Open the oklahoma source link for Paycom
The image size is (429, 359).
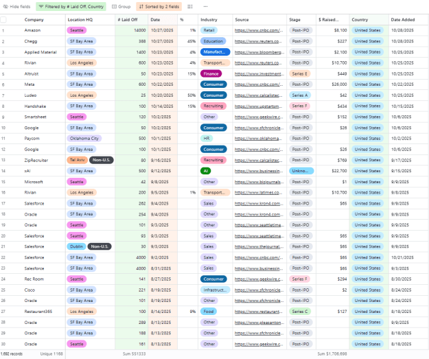258,139
